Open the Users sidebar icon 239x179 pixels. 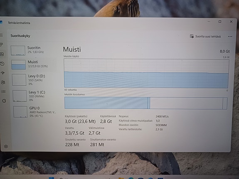[3, 82]
